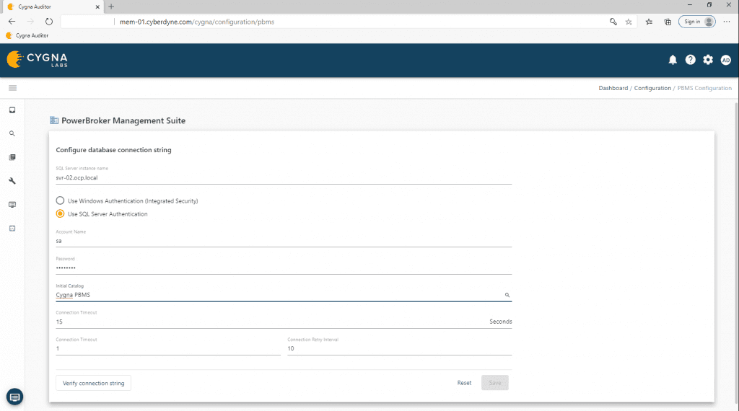Click the Initial Catalog search magnifier

pos(507,295)
